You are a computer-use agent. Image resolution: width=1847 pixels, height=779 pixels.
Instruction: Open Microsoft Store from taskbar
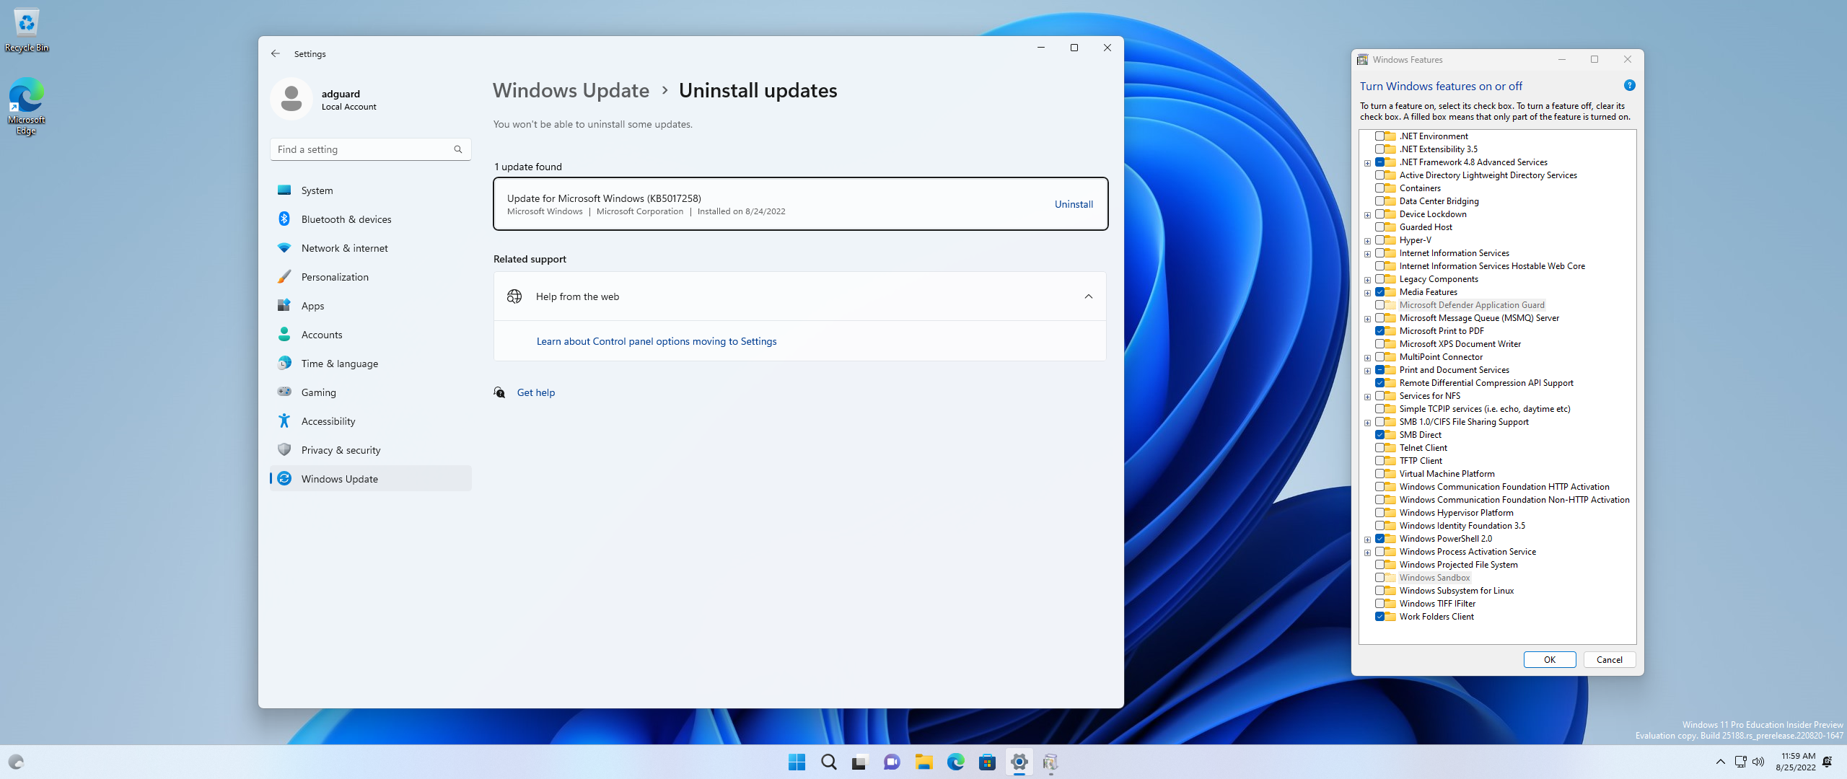coord(987,762)
